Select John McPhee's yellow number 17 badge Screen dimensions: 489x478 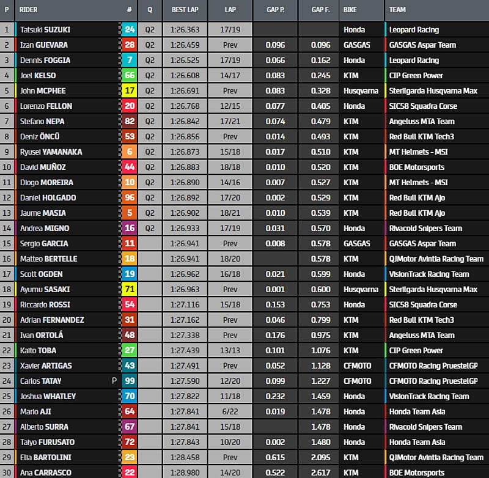point(130,90)
